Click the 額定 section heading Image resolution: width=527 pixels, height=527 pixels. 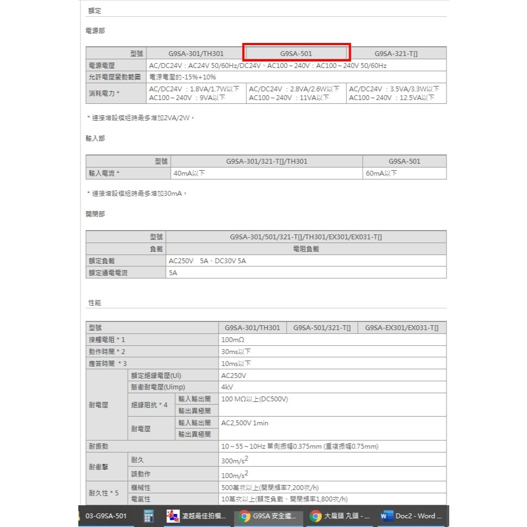pyautogui.click(x=95, y=11)
